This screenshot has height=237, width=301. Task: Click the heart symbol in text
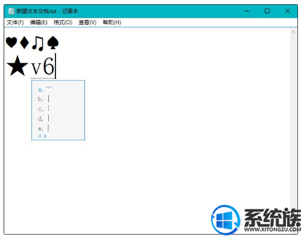click(11, 43)
